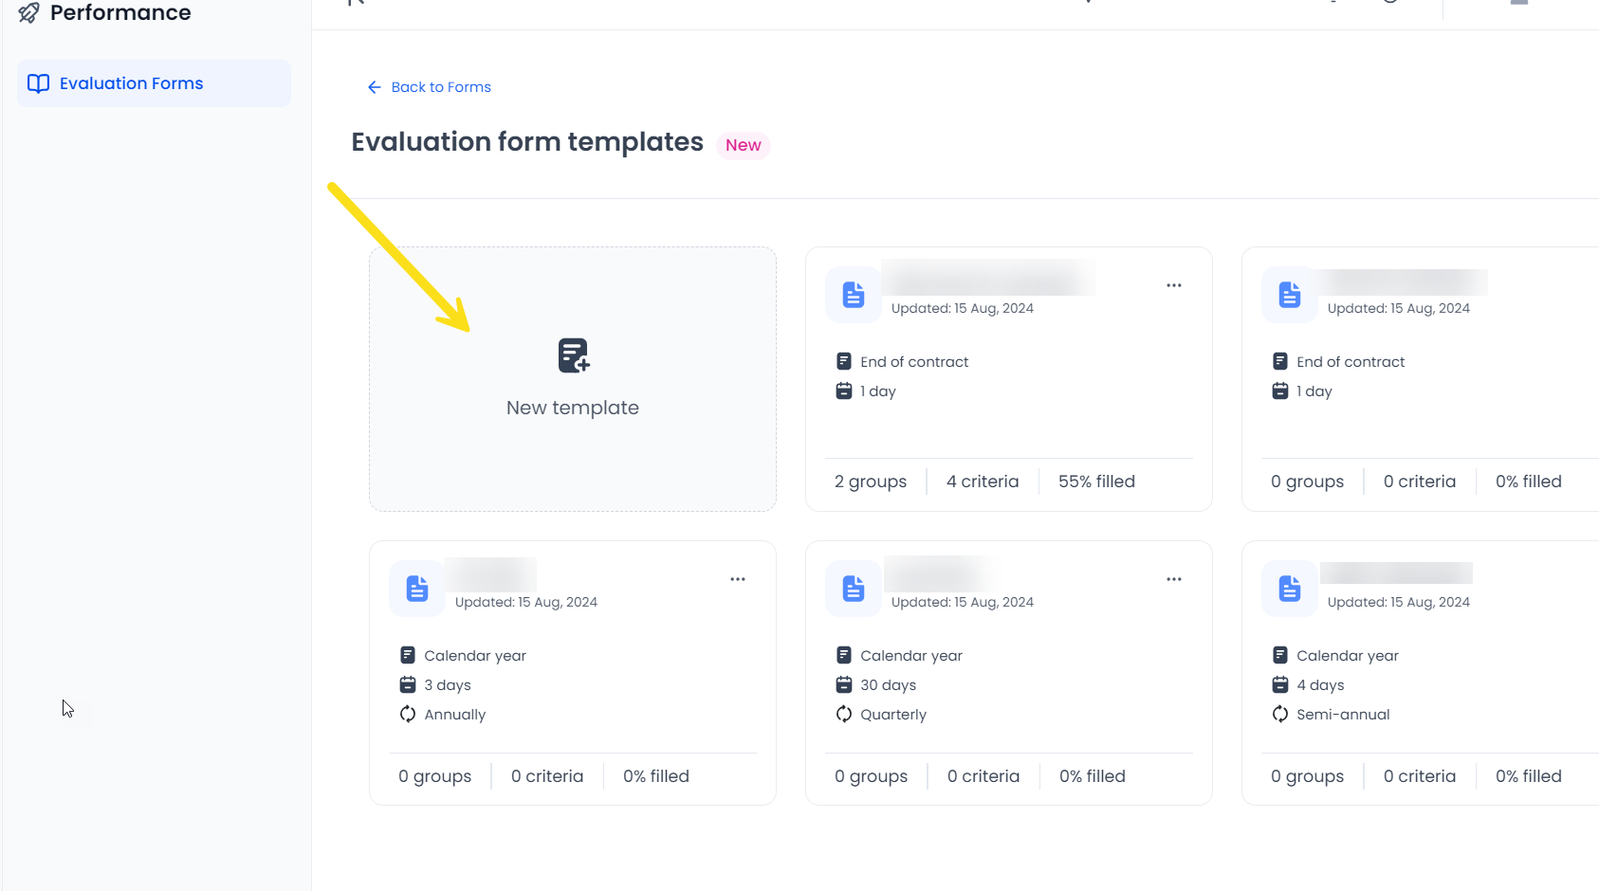
Task: Select the Performance section header
Action: pos(119,13)
